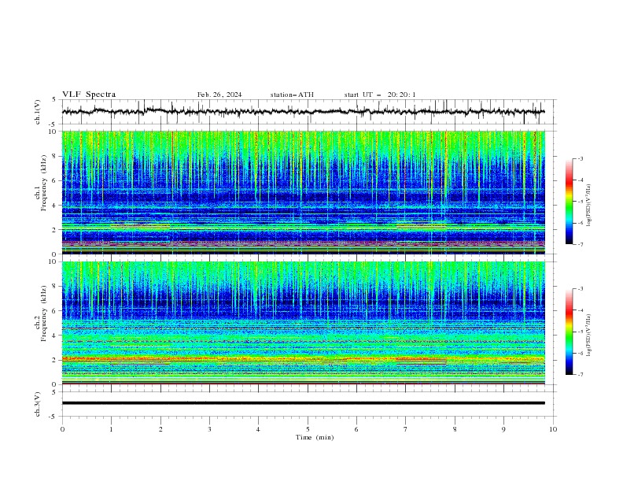The height and width of the screenshot is (482, 623).
Task: Click the ch.3 flat black trace
Action: [304, 403]
